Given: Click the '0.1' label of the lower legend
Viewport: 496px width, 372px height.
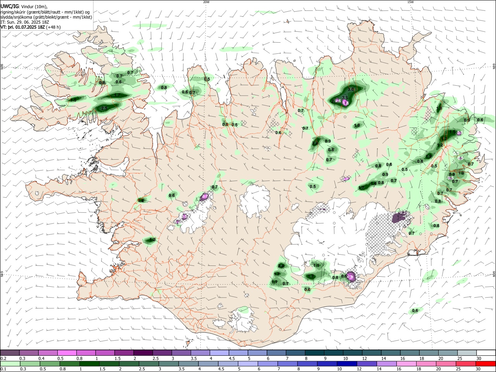Looking at the screenshot, I should click(3, 369).
